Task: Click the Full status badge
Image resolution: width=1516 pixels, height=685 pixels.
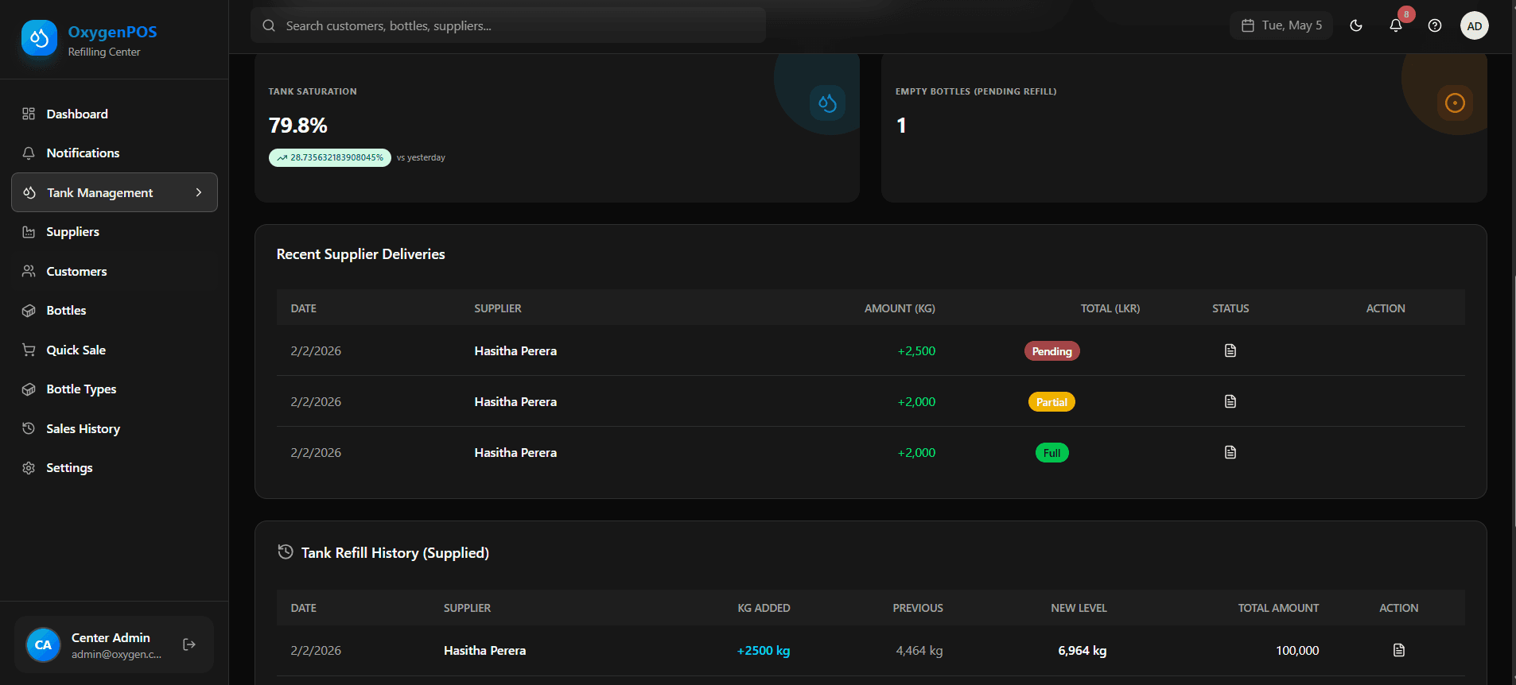Action: point(1051,453)
